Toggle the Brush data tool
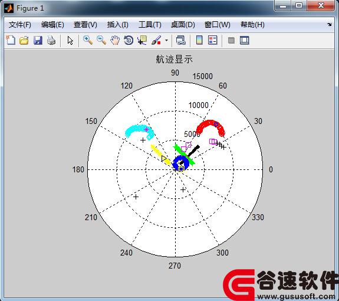This screenshot has width=339, height=301. tap(156, 40)
